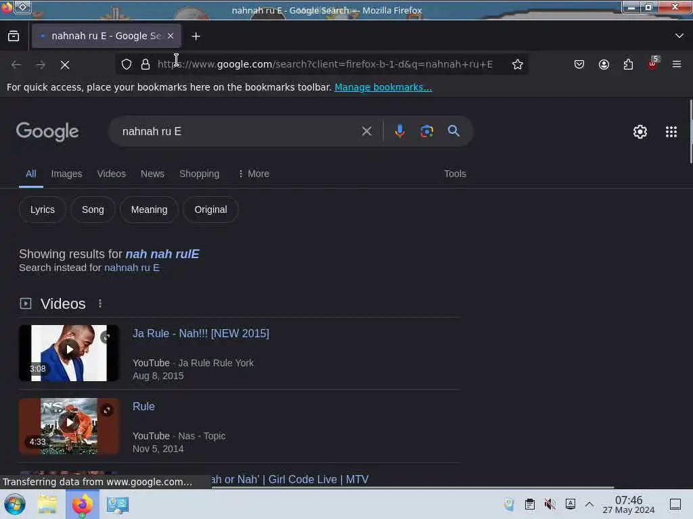Open the desktop settings taskbar app
The height and width of the screenshot is (519, 693).
click(118, 504)
